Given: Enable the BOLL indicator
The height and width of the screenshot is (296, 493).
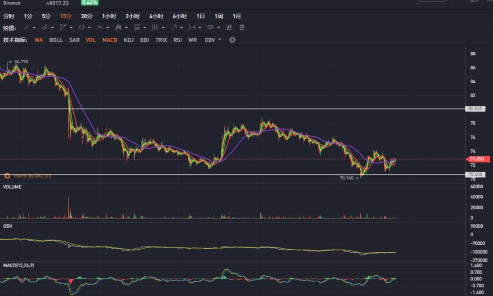Looking at the screenshot, I should click(56, 40).
